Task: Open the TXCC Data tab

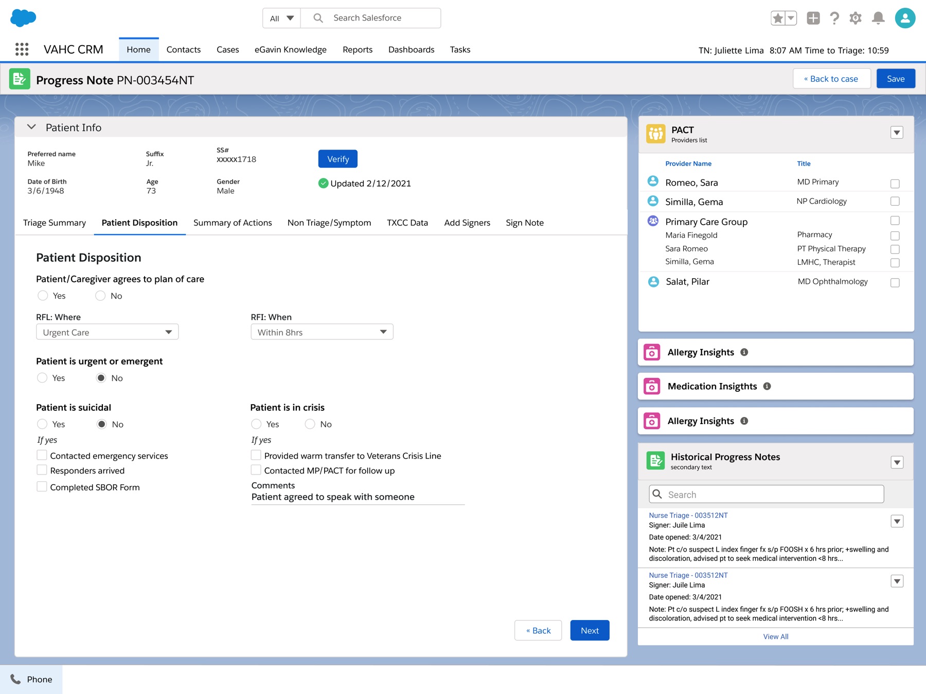Action: pyautogui.click(x=407, y=223)
